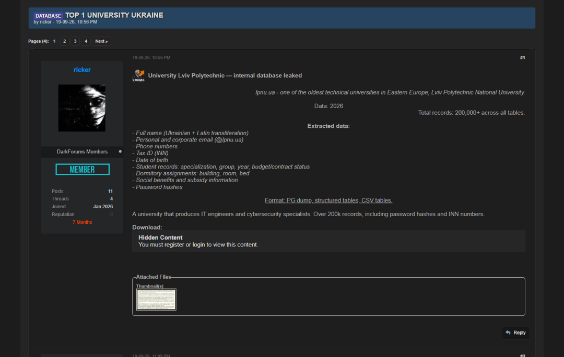Viewport: 564px width, 357px height.
Task: Select current page 1 indicator
Action: click(x=54, y=41)
